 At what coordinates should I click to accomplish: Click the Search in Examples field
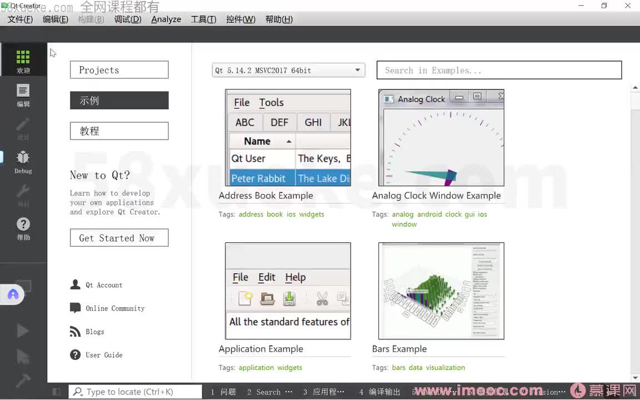coord(499,70)
